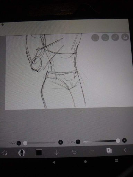Toggle the ruler tool
Screen dimensions: 133x177
115,37
